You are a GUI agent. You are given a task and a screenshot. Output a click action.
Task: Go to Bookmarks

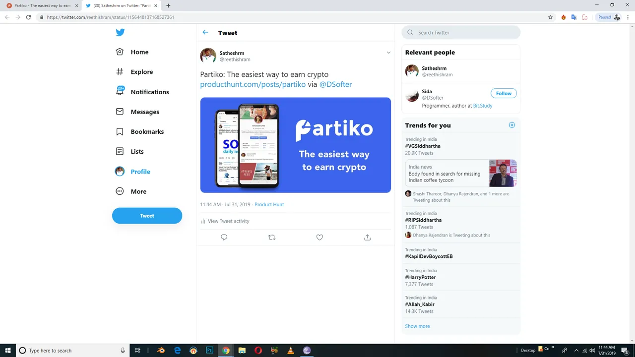[139, 131]
